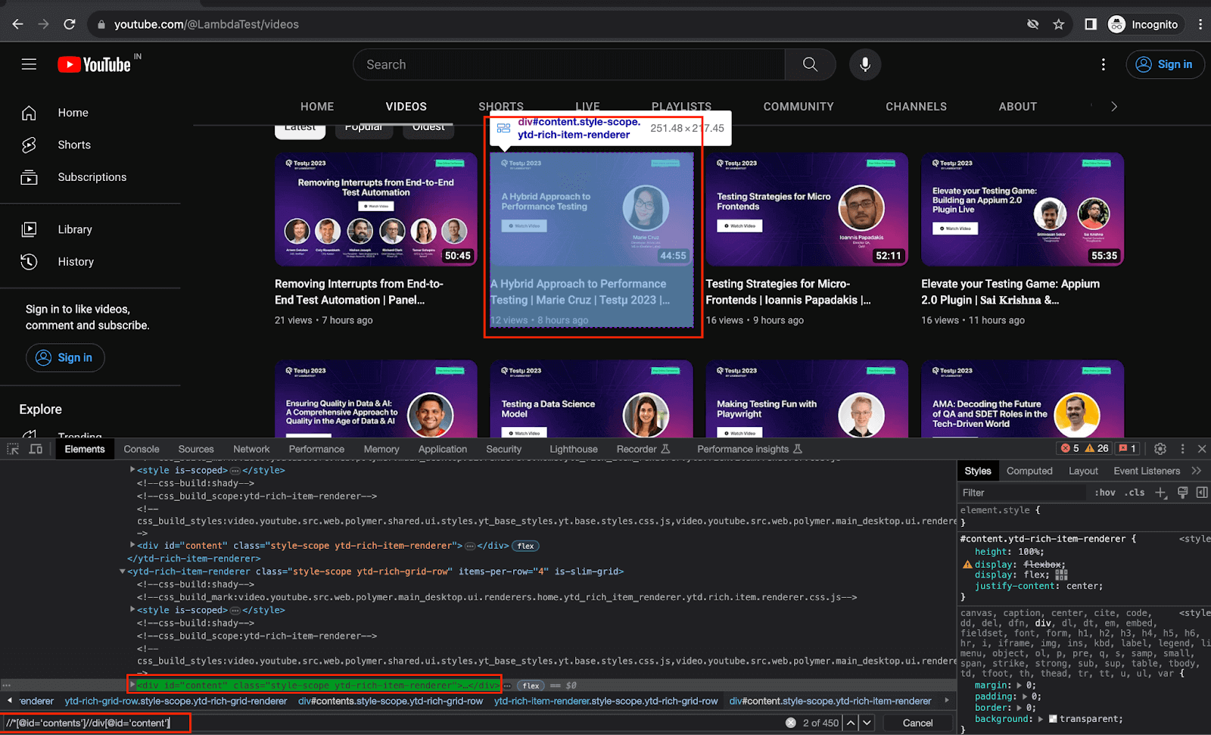This screenshot has width=1211, height=735.
Task: Click the YouTube search magnifier button
Action: click(x=810, y=64)
